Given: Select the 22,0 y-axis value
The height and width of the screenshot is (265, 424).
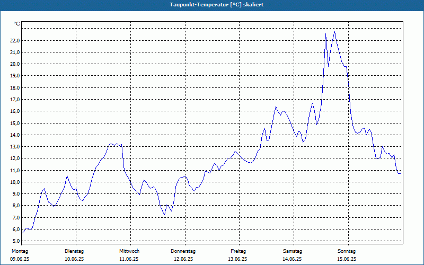Looking at the screenshot, I should [x=15, y=41].
